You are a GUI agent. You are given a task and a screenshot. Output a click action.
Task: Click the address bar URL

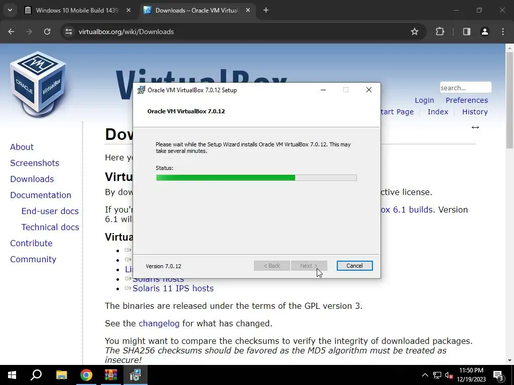[126, 32]
